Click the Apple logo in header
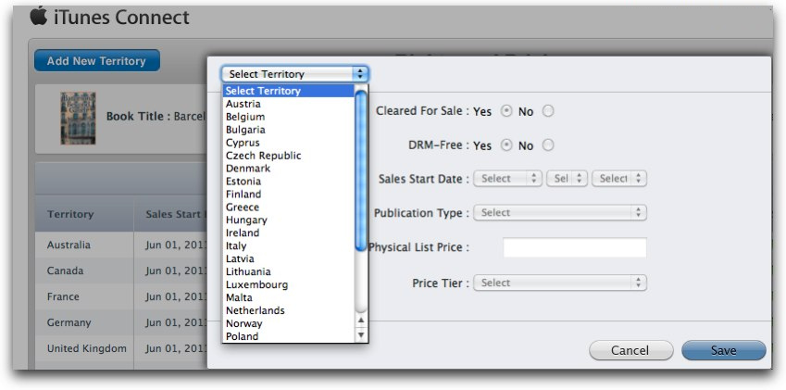This screenshot has height=390, width=786. tap(39, 16)
